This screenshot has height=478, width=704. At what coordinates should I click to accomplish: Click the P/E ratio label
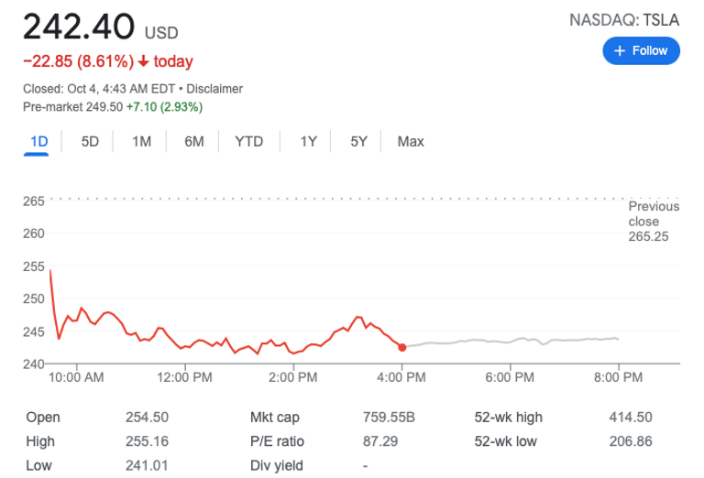[x=277, y=441]
